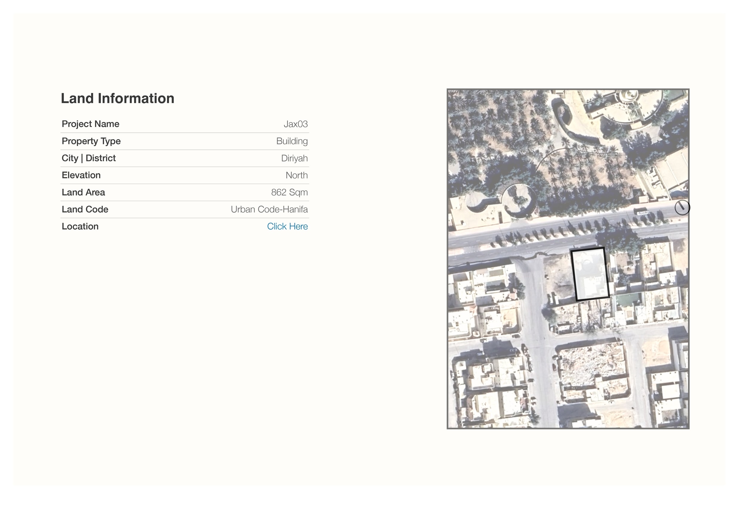Select the Land Information heading

pos(118,98)
